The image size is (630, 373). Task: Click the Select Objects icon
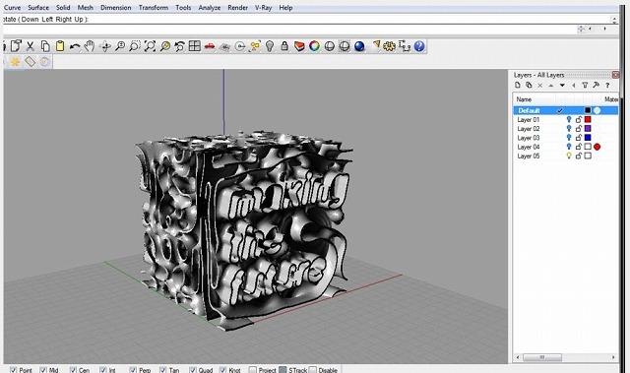(x=255, y=46)
